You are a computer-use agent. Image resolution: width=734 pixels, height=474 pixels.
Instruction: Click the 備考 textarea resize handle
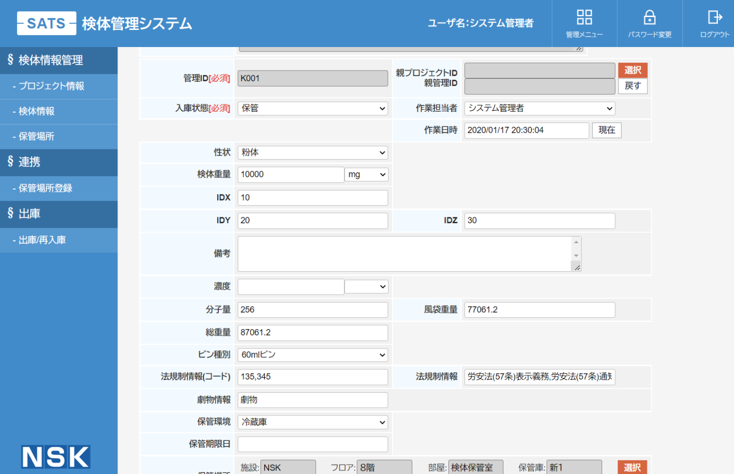click(577, 267)
